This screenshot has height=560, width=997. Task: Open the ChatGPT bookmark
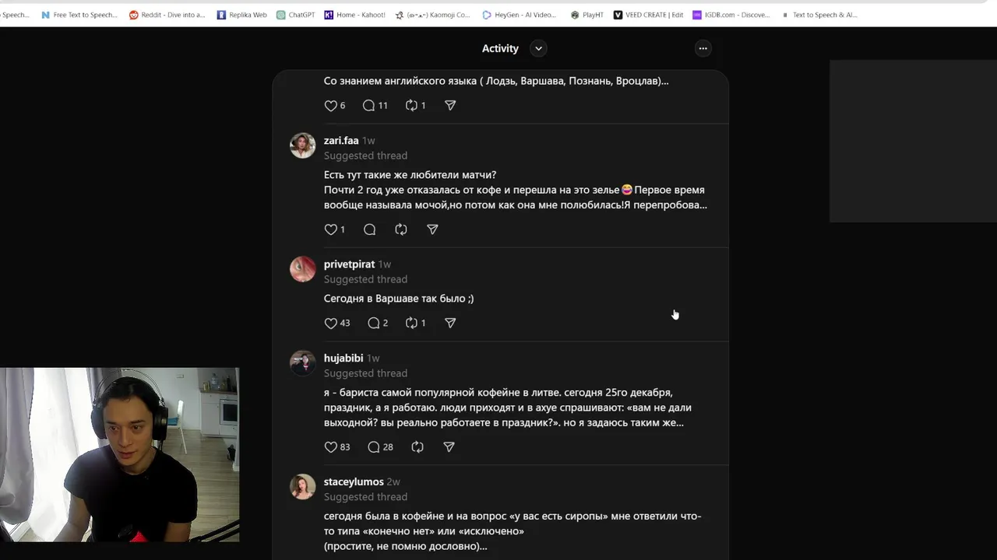[x=296, y=15]
